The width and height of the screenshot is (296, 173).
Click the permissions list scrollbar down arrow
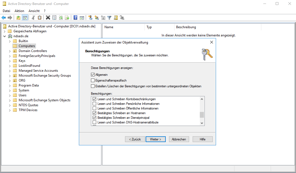coord(202,123)
